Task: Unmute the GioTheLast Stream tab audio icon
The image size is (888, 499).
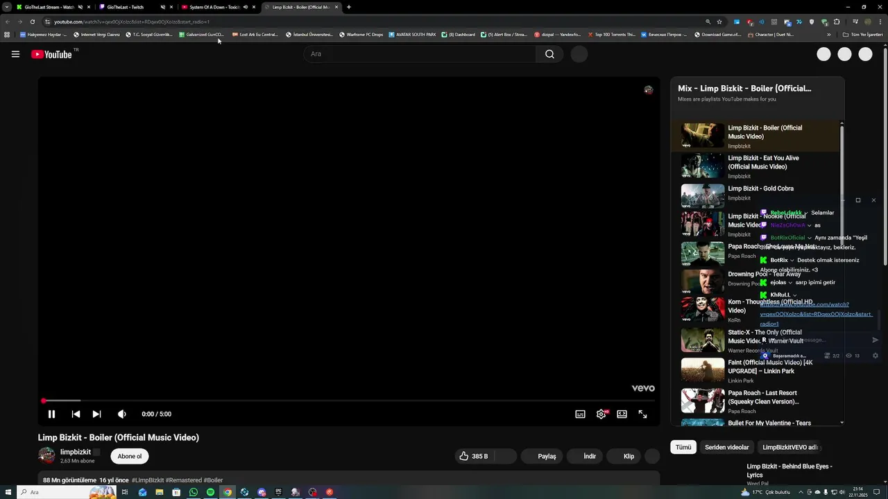Action: pos(80,7)
